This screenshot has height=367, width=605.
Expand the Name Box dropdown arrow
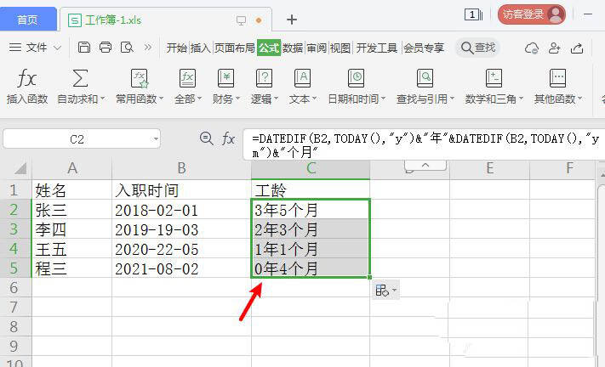pyautogui.click(x=156, y=138)
